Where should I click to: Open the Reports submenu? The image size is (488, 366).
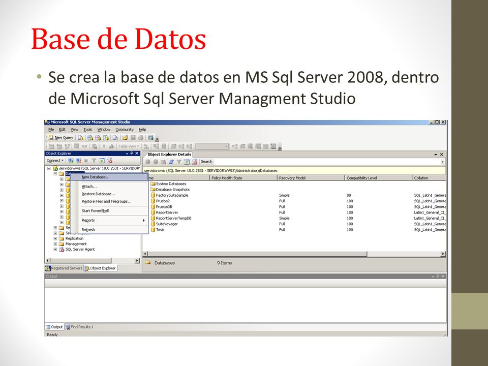[110, 220]
